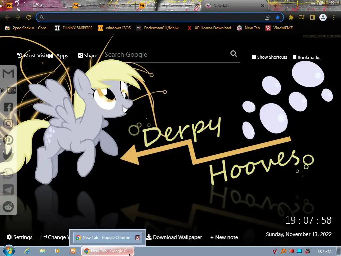The image size is (341, 256).
Task: Click the 19 : 07 : 58 clock display
Action: 308,220
